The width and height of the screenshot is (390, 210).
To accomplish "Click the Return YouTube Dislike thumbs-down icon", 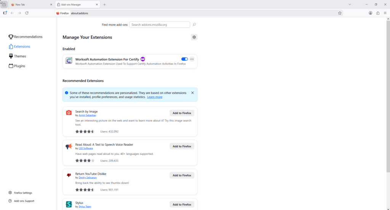I will (x=69, y=175).
